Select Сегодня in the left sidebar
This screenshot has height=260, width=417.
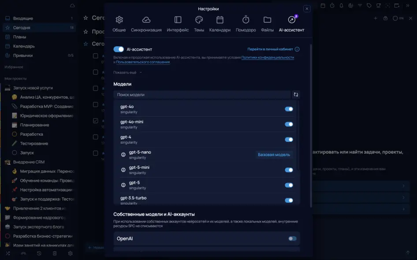[22, 27]
